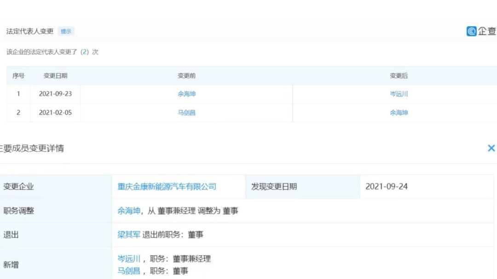Click the 变更前 column header
The image size is (497, 279).
pyautogui.click(x=187, y=76)
